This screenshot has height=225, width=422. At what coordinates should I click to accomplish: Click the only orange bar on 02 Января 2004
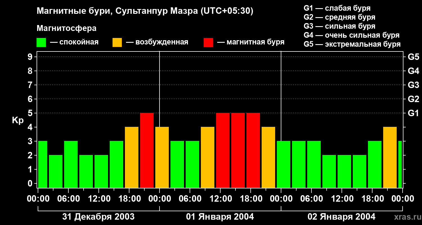(390, 157)
